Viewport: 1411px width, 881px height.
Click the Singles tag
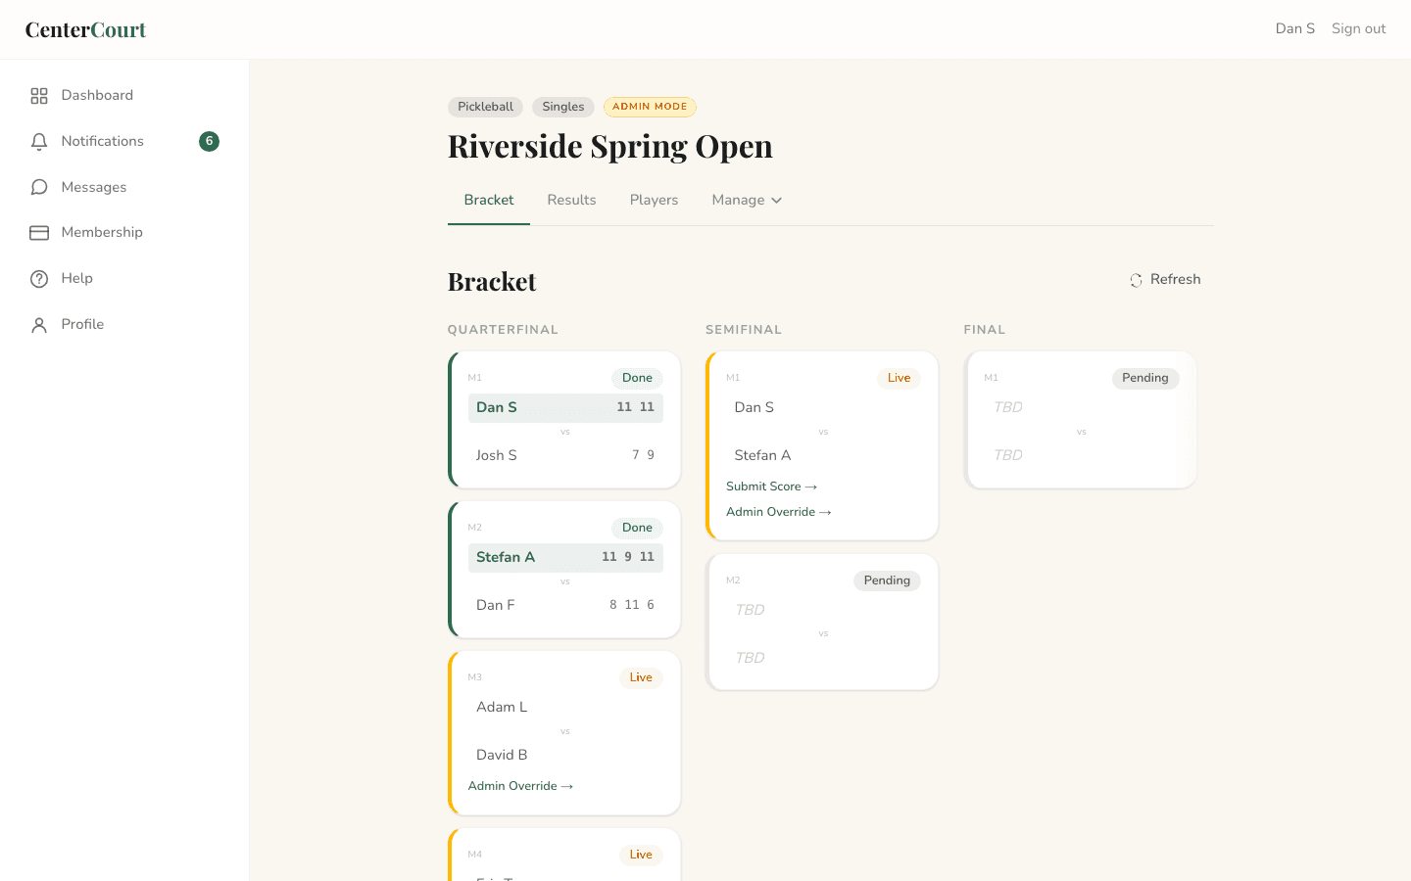pyautogui.click(x=562, y=107)
